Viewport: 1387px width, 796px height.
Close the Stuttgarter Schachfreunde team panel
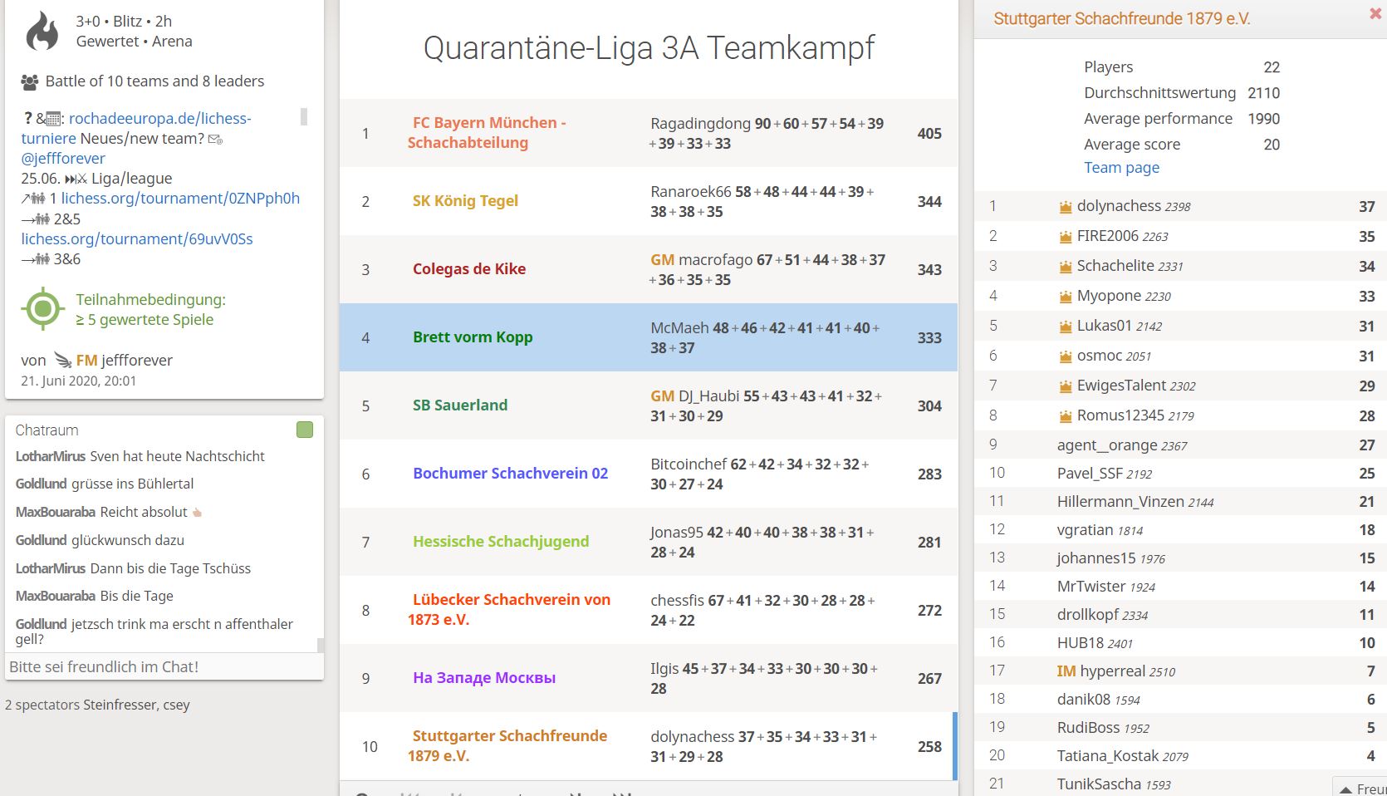1375,14
